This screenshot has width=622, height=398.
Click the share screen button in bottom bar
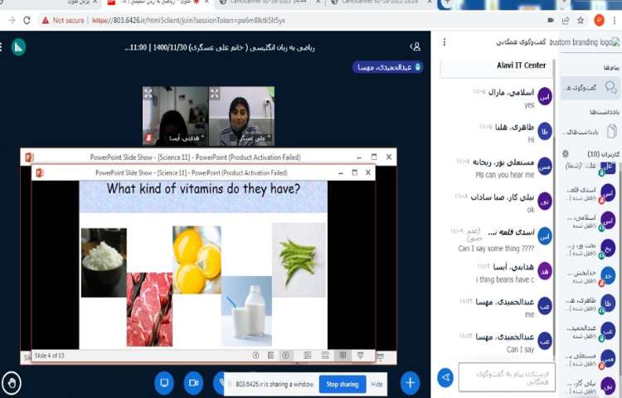(x=164, y=383)
